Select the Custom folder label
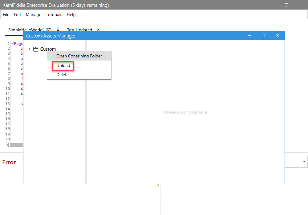 [x=48, y=49]
